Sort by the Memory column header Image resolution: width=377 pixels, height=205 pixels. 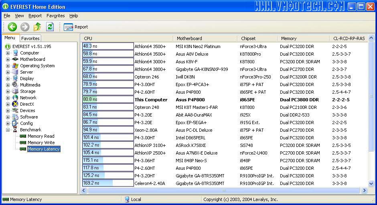point(304,38)
